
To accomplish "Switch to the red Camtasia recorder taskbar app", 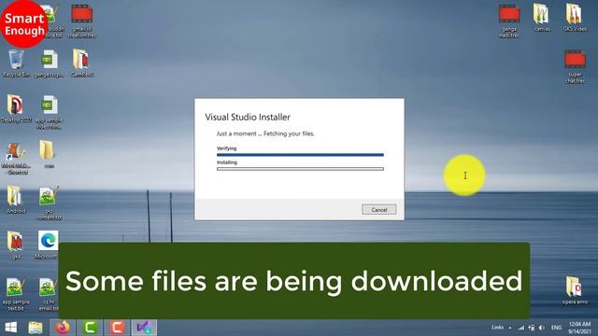I will [x=117, y=328].
